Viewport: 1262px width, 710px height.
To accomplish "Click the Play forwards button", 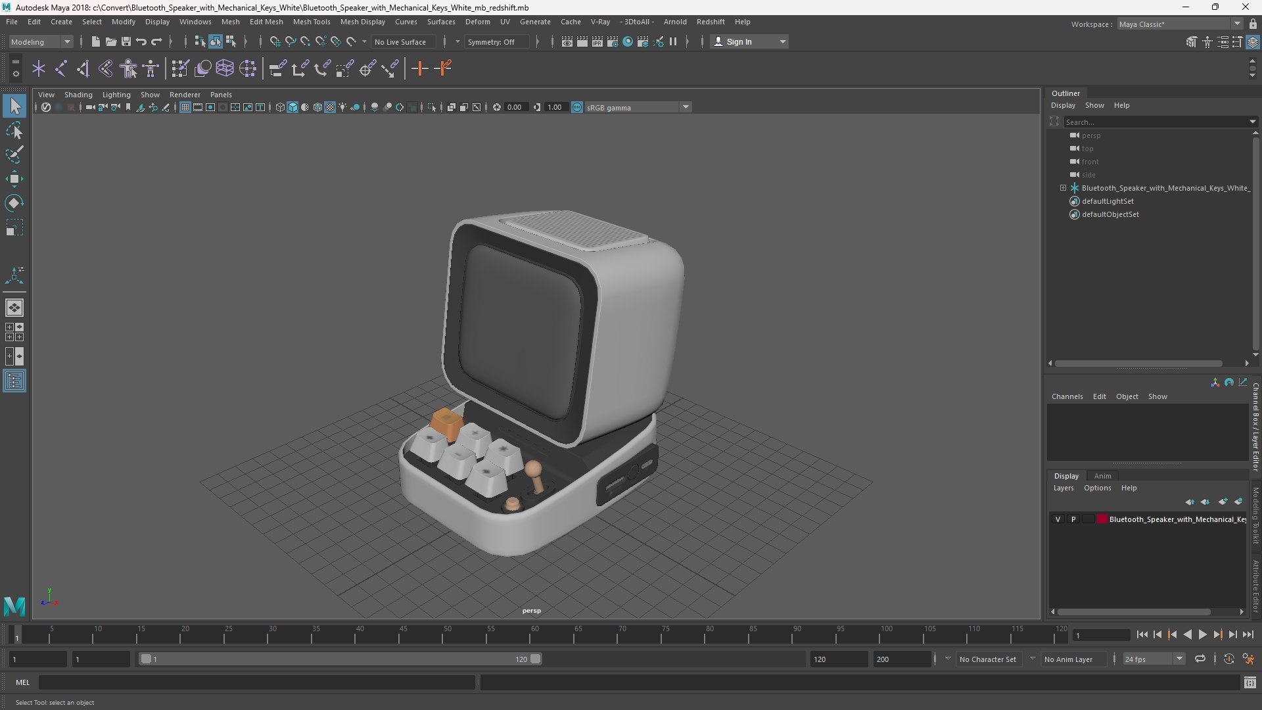I will click(1202, 635).
